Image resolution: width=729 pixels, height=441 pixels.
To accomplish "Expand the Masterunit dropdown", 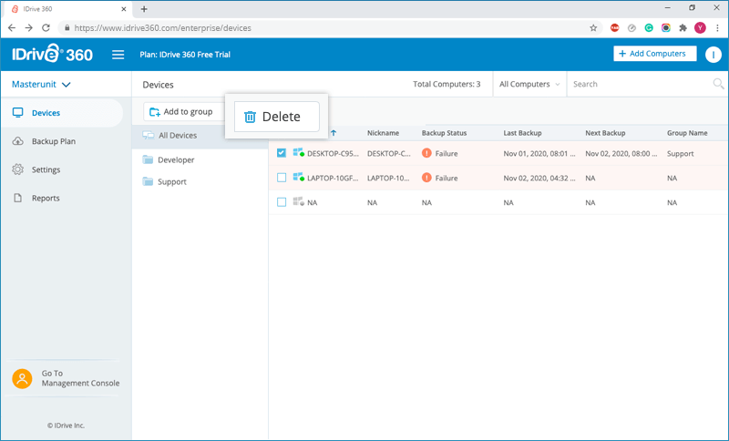I will (41, 84).
